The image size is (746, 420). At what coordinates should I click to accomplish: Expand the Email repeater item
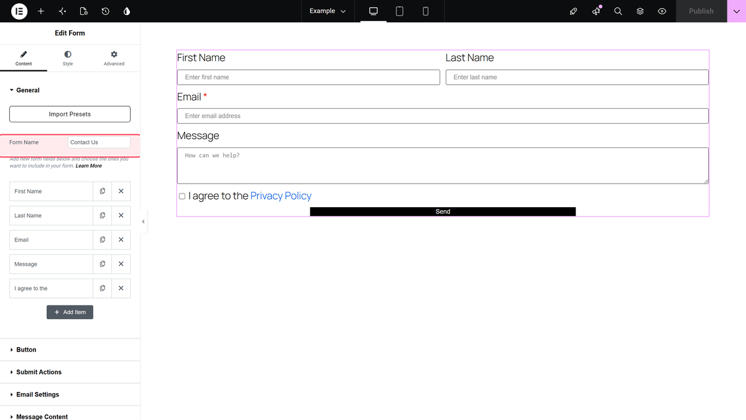click(51, 240)
